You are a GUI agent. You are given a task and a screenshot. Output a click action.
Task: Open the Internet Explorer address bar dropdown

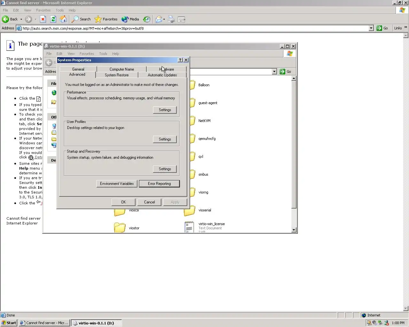coord(371,28)
